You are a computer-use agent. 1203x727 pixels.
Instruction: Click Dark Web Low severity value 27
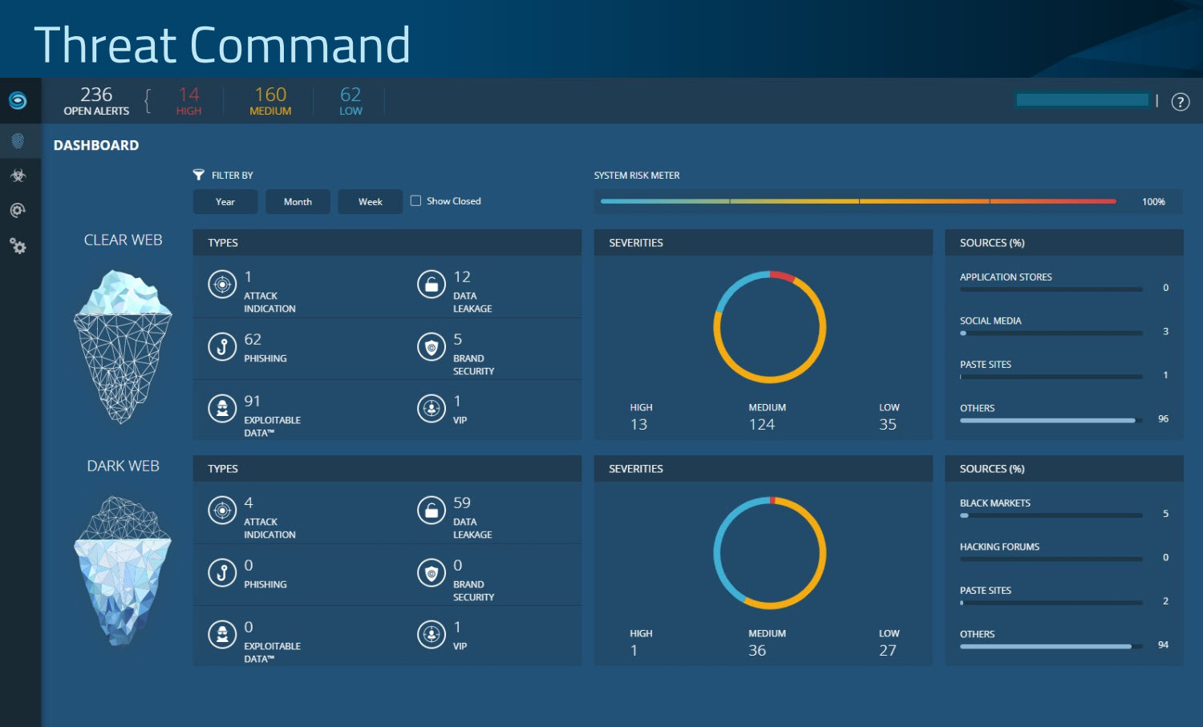pos(888,651)
